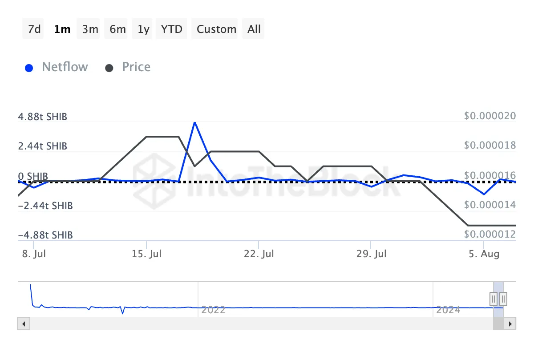Screen dimensions: 534x356
Task: Click the 2022 marker in navigator
Action: click(213, 310)
